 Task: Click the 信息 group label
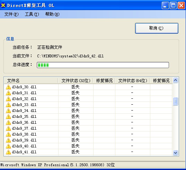[x=10, y=39]
